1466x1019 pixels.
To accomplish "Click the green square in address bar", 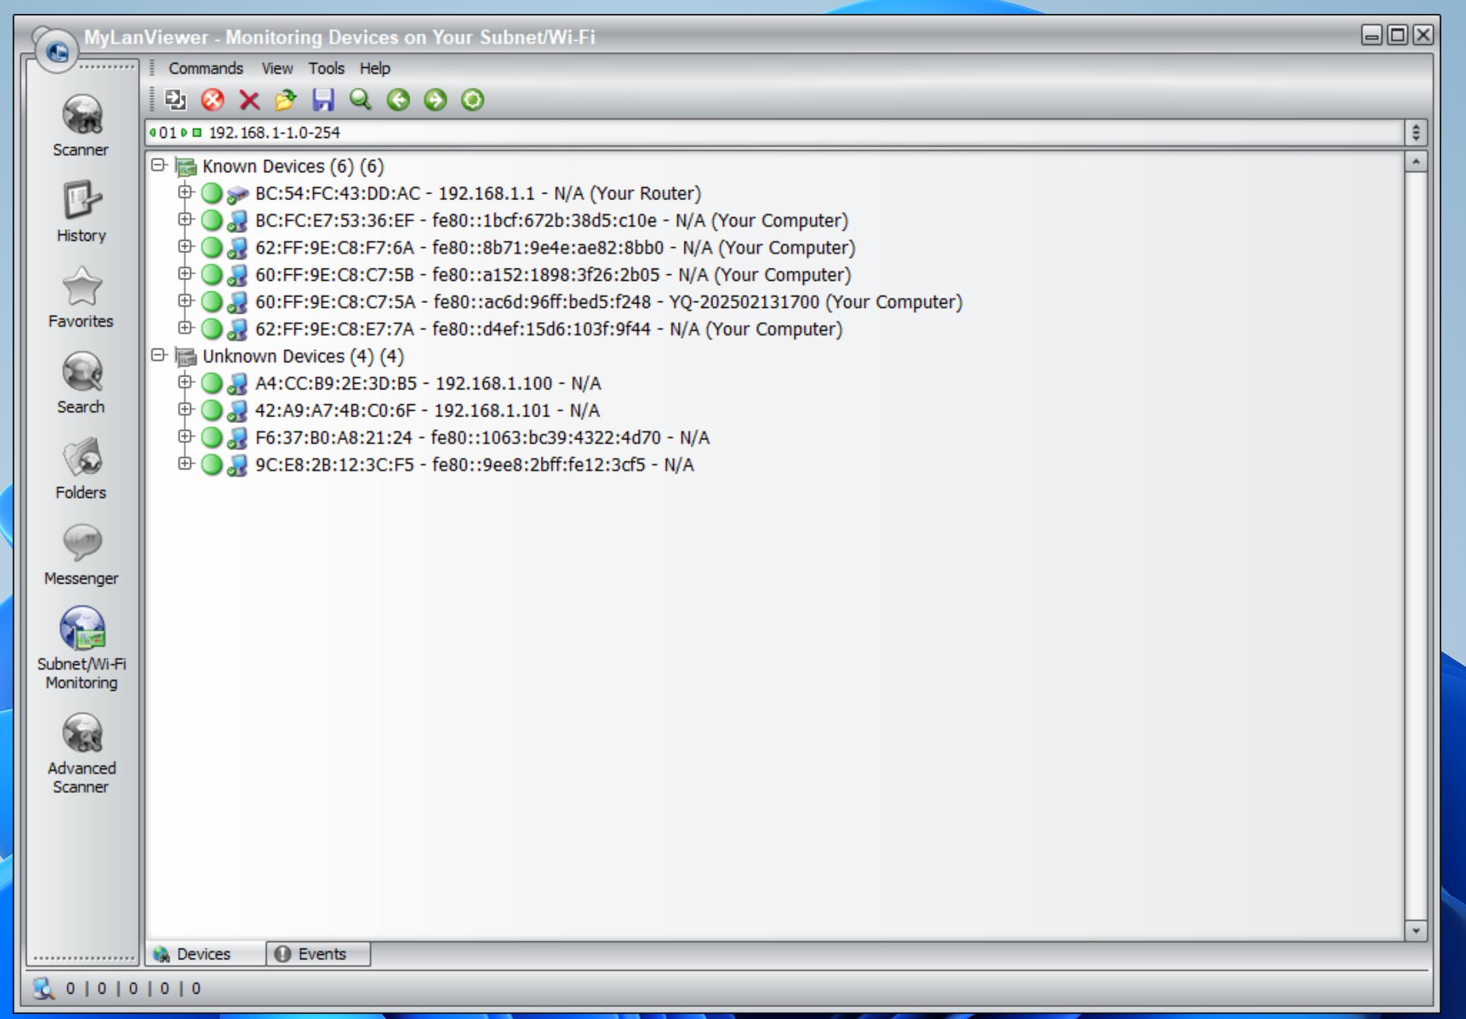I will point(197,133).
